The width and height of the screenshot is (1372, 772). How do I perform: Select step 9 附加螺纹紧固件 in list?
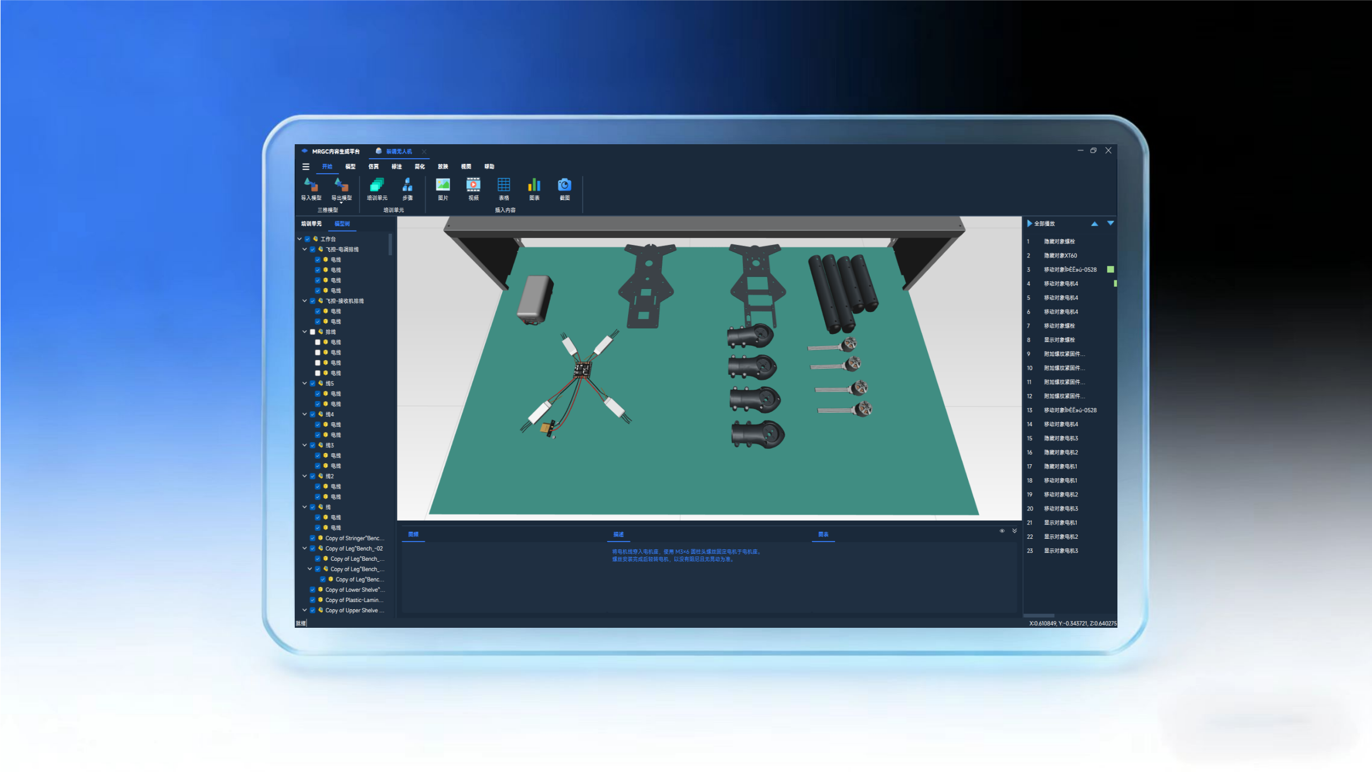coord(1064,354)
